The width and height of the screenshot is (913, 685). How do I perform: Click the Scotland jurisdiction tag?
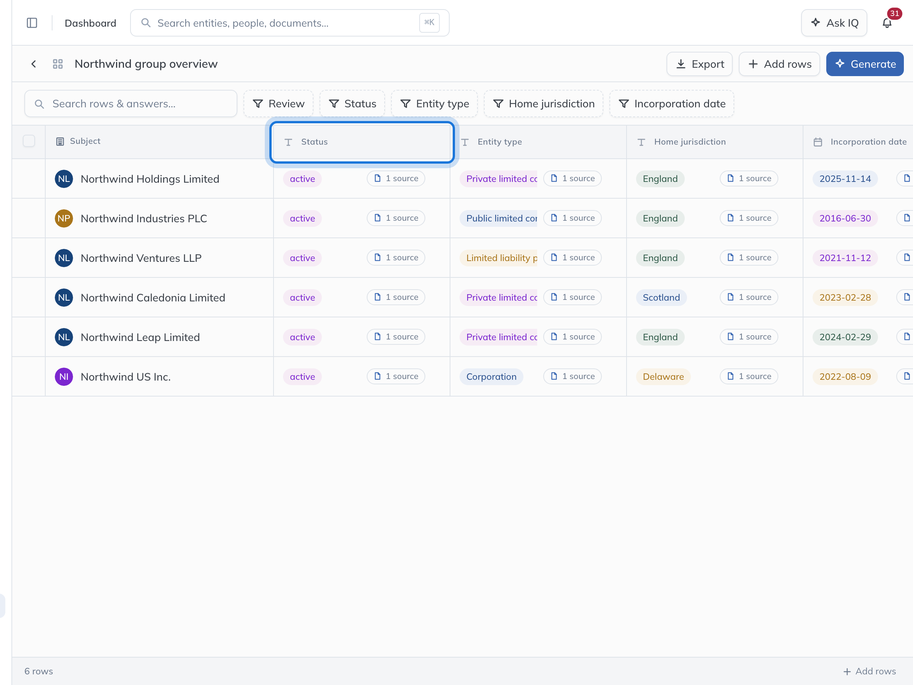(x=661, y=298)
